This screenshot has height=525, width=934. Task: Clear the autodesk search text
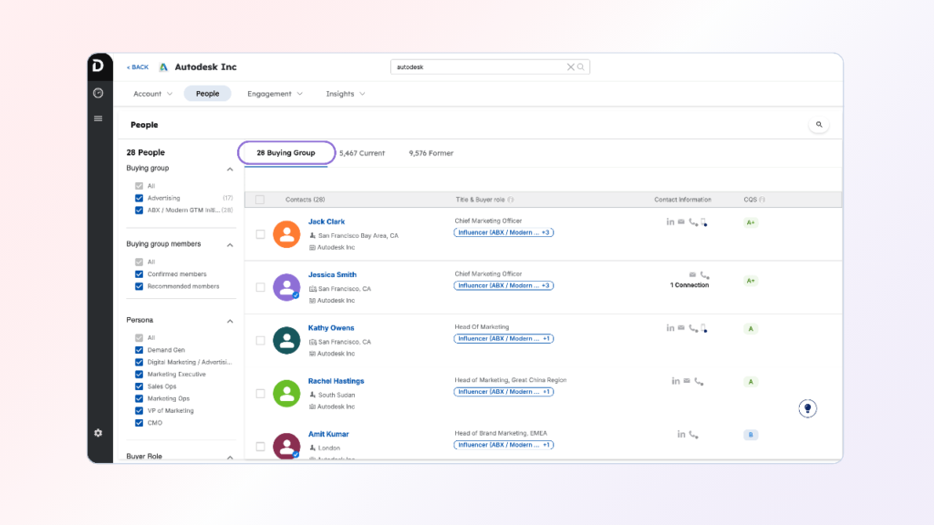(571, 67)
